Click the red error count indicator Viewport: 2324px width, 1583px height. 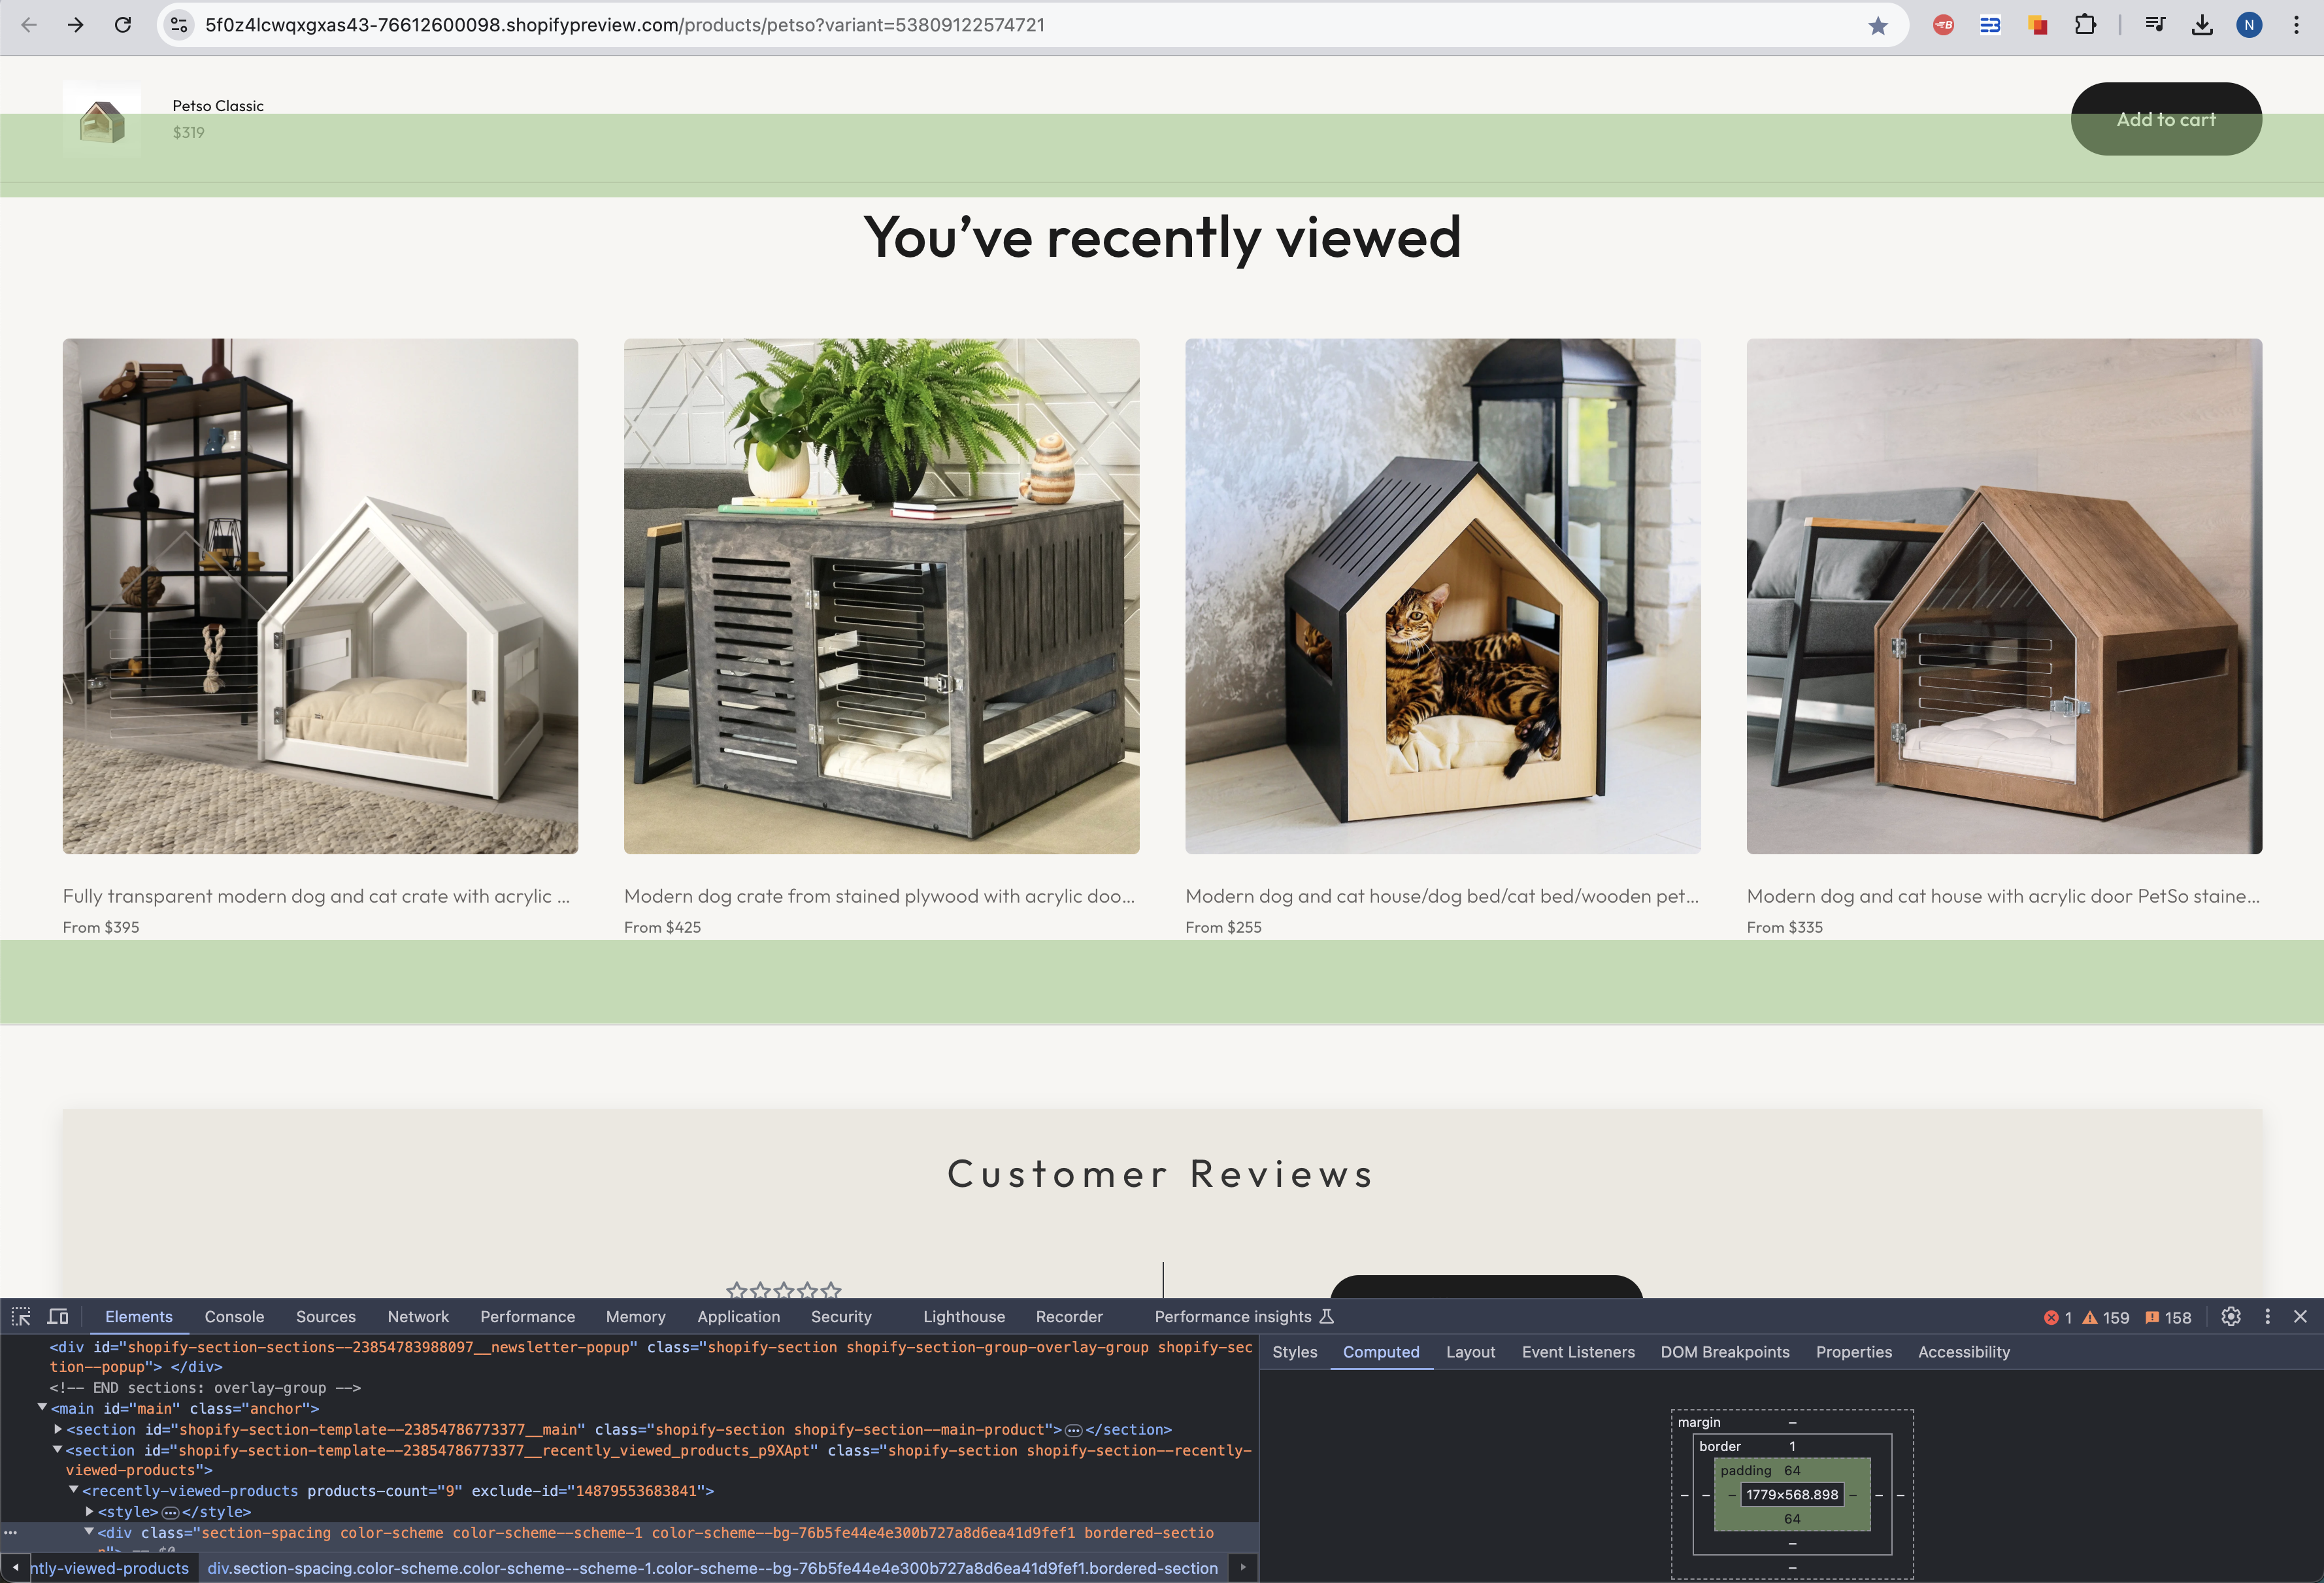2058,1318
